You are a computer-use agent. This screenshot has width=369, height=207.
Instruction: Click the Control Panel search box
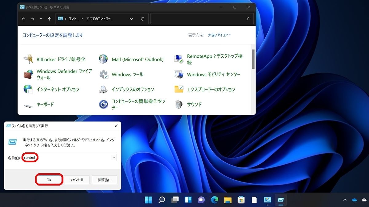coord(202,19)
